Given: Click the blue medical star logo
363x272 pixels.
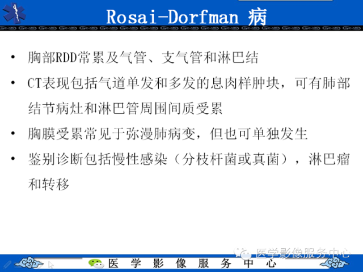Looking at the screenshot, I should (x=14, y=13).
